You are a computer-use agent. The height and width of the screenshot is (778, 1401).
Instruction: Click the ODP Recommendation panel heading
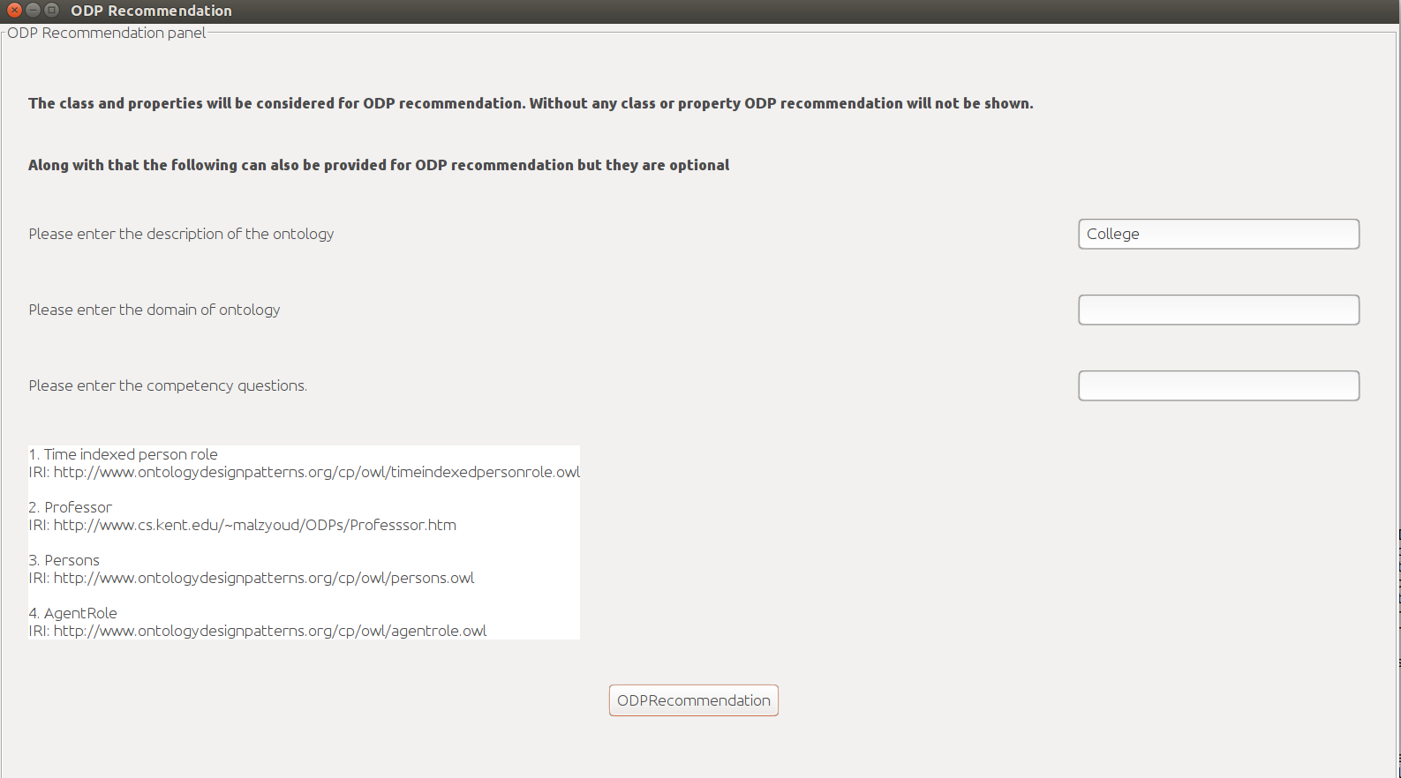pyautogui.click(x=106, y=33)
